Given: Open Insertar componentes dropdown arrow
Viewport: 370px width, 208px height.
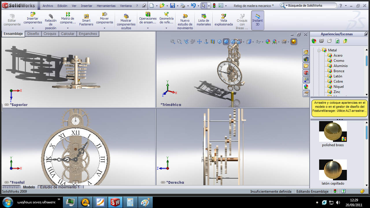Looking at the screenshot, I should tap(33, 28).
